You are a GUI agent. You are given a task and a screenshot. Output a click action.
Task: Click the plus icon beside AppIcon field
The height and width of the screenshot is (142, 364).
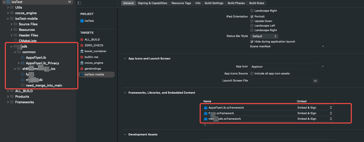click(323, 66)
